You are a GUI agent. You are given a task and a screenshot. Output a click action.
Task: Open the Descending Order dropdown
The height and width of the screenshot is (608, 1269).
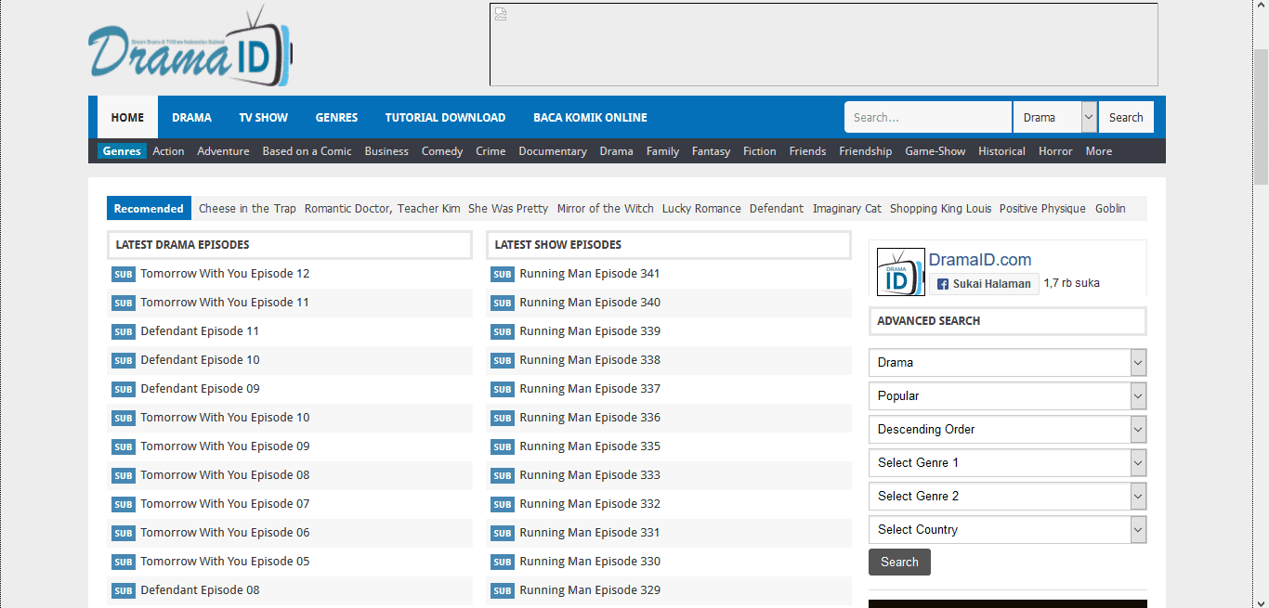pos(1008,430)
